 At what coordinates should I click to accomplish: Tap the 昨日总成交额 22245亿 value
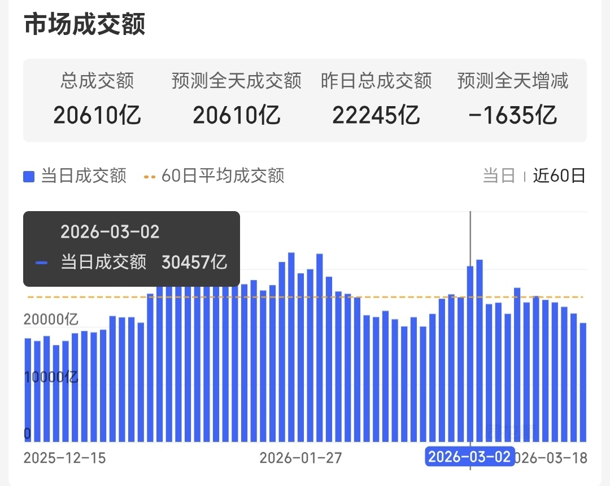tap(376, 116)
